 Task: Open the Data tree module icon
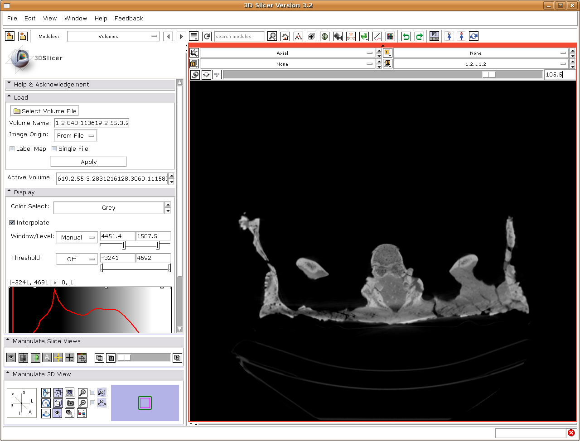click(298, 36)
